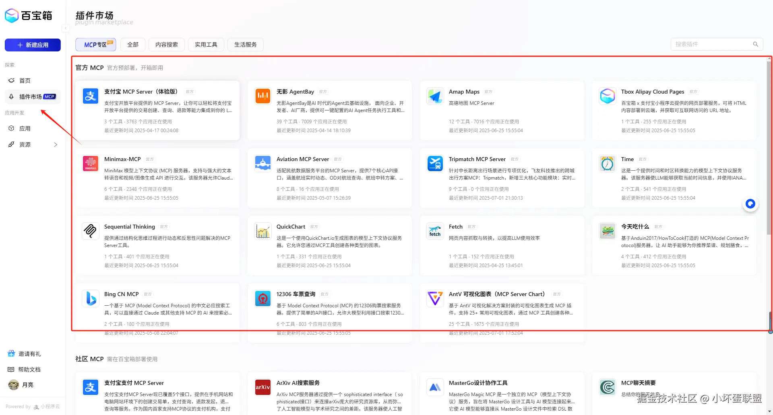Open the ArXiv AI搜索服务 icon
The width and height of the screenshot is (773, 415).
click(x=263, y=388)
